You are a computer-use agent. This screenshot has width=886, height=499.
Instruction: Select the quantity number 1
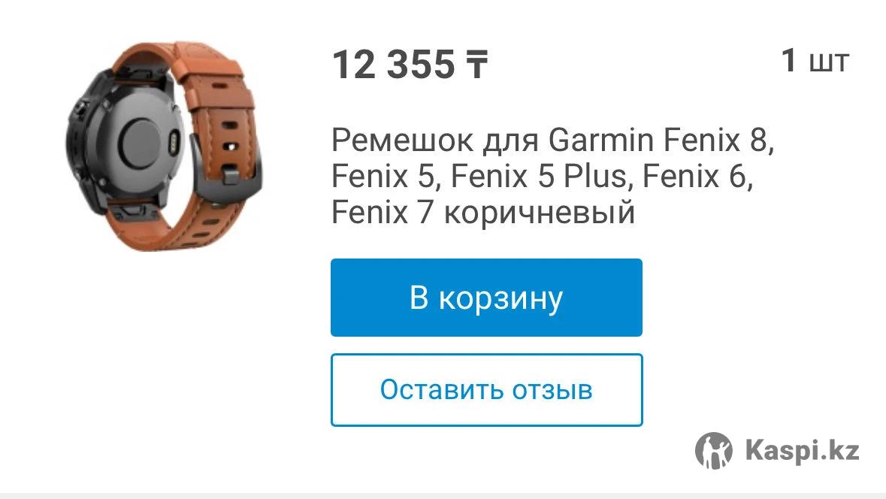789,60
